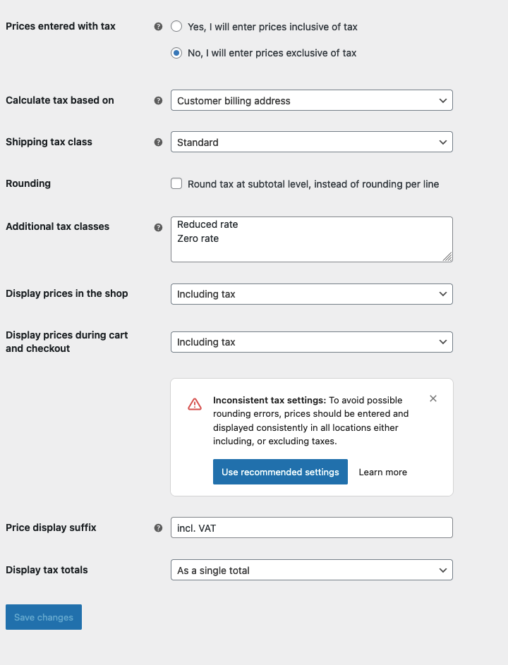Click Use recommended settings button
This screenshot has height=665, width=508.
click(x=280, y=472)
